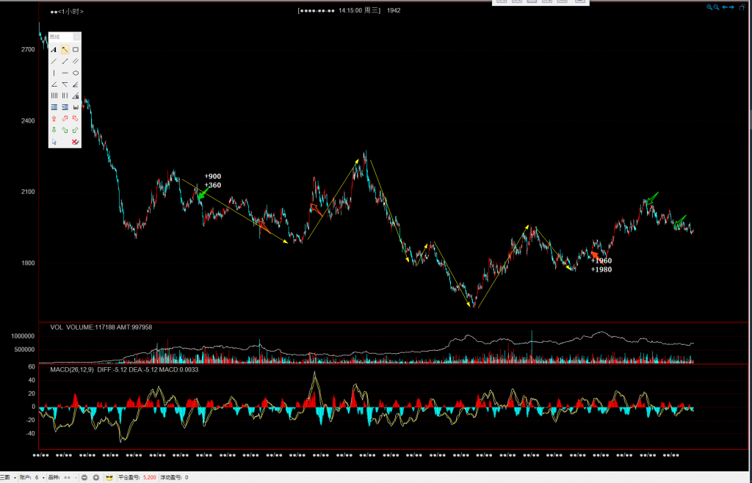Select the highlighted arrow line tool
The height and width of the screenshot is (483, 752).
[x=65, y=49]
